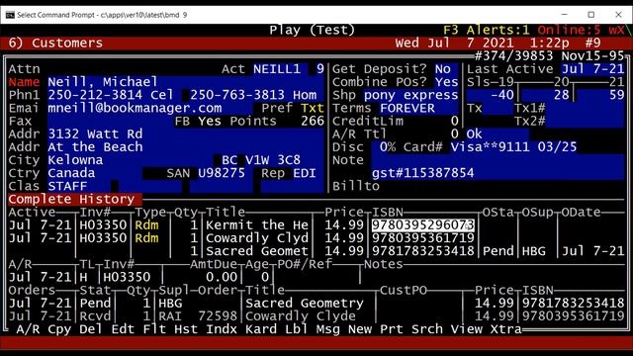The image size is (633, 356).
Task: Click Pend order status in history
Action: tap(498, 251)
